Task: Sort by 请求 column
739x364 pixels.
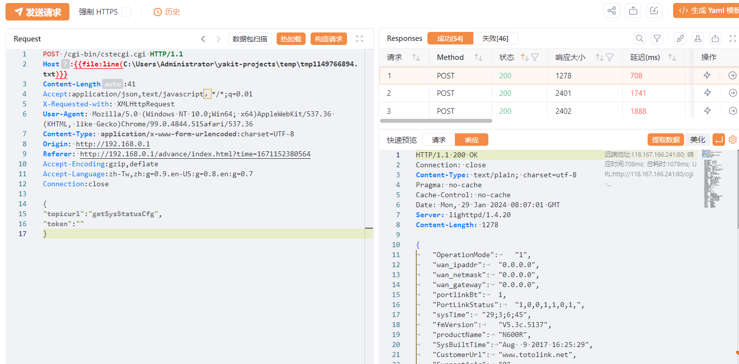Action: pyautogui.click(x=415, y=57)
